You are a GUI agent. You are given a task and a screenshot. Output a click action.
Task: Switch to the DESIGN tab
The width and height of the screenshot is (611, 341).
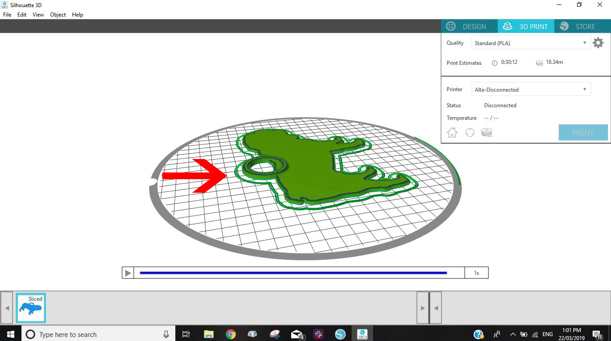(x=469, y=26)
